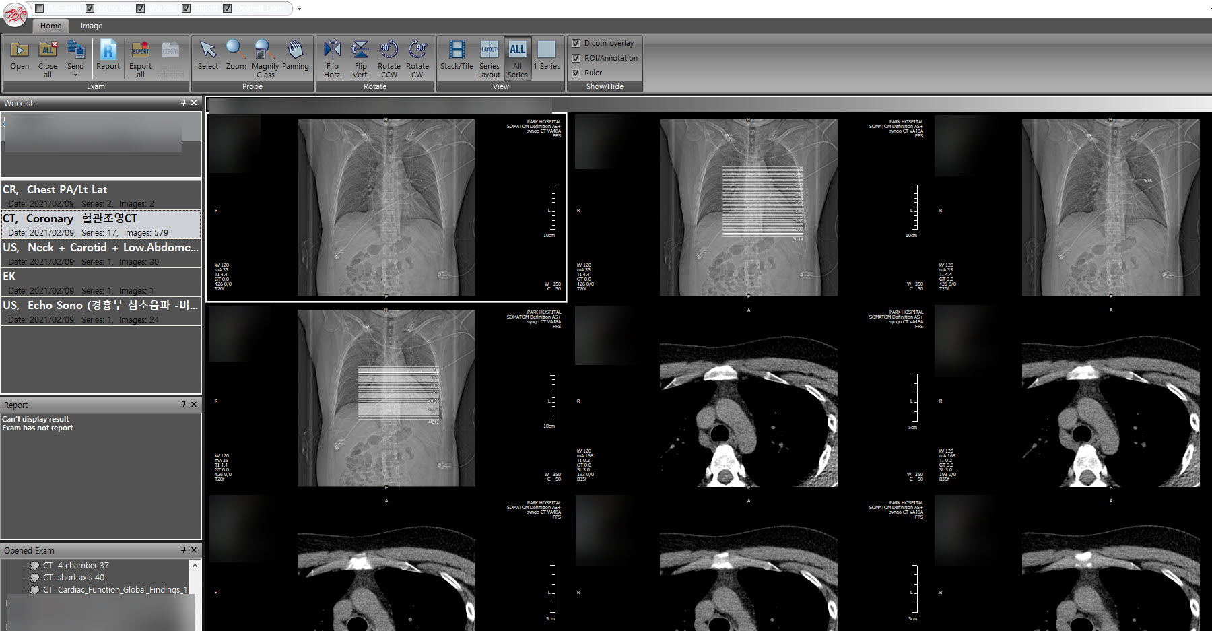
Task: Click the Send DICOM icon
Action: pos(75,51)
